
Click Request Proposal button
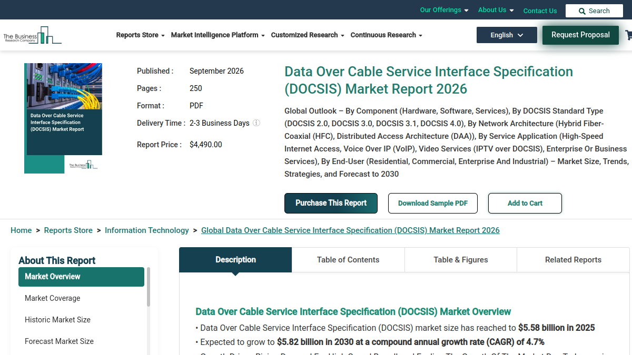pos(580,35)
